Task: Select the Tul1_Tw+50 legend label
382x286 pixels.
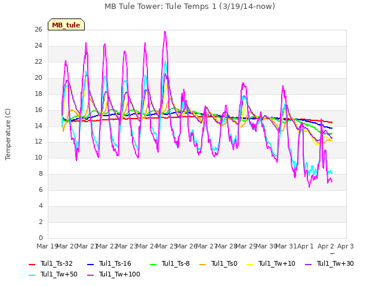Action: tap(59, 274)
